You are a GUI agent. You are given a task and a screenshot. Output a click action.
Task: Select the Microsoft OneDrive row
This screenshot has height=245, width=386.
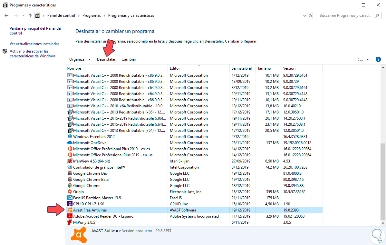pyautogui.click(x=195, y=142)
